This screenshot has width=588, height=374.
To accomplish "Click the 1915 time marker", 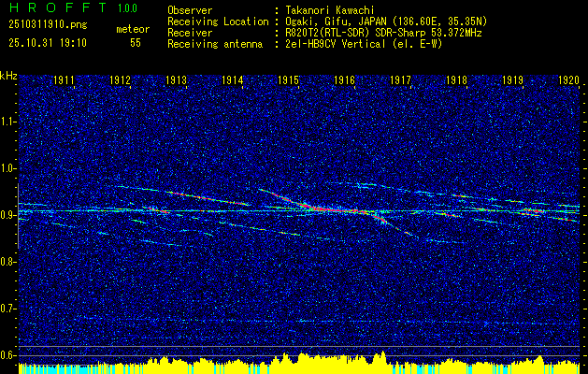I will click(x=288, y=79).
